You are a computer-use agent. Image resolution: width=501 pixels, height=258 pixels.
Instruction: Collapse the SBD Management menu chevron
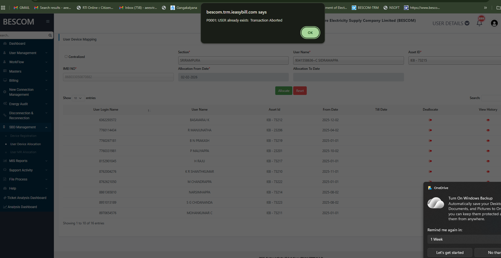[46, 127]
